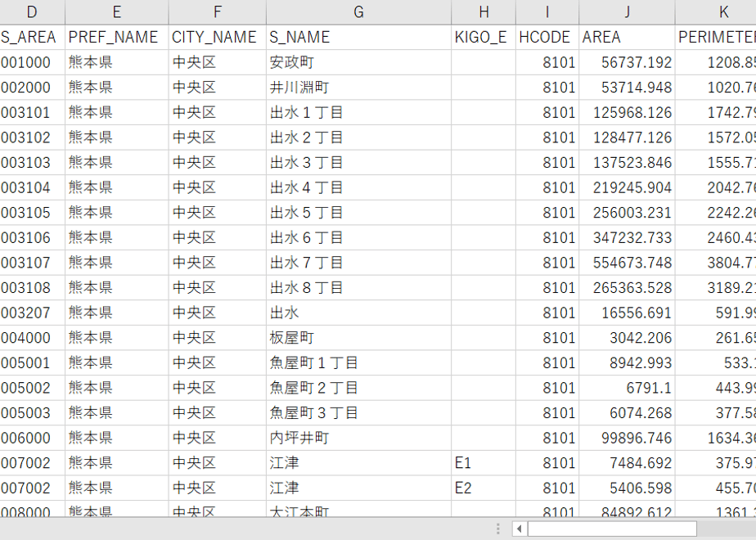Click AREA cell 137523.846
Screen dimensions: 756x540
coord(627,163)
